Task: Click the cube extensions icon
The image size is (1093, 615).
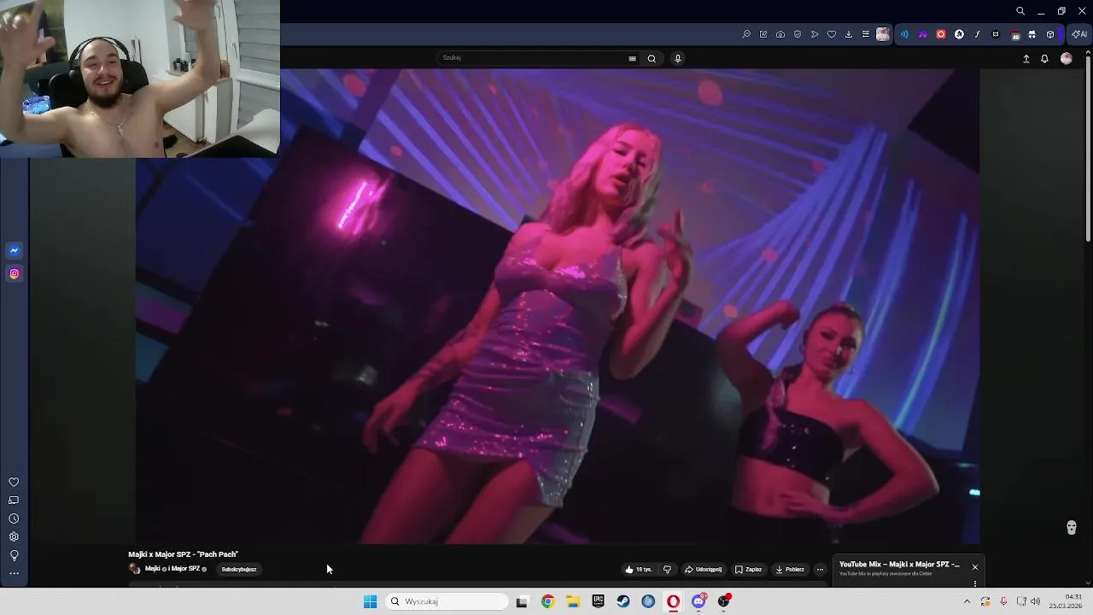Action: point(1050,34)
